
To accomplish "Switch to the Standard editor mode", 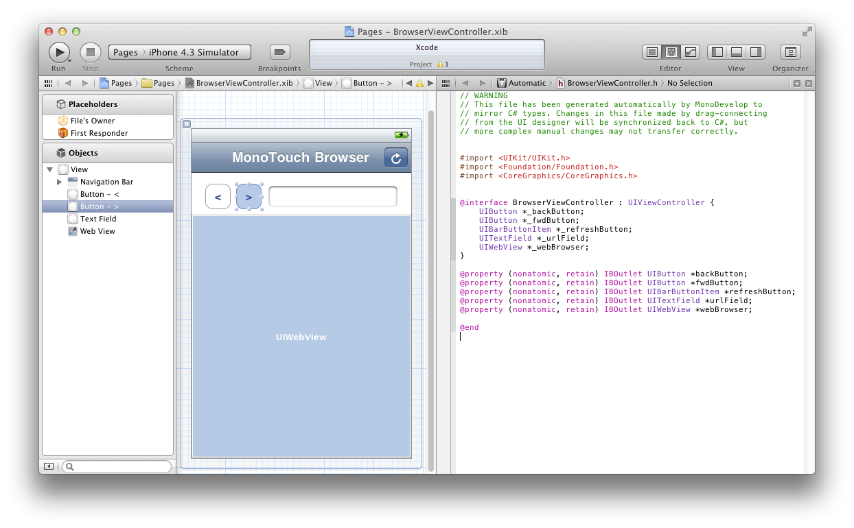I will tap(652, 52).
